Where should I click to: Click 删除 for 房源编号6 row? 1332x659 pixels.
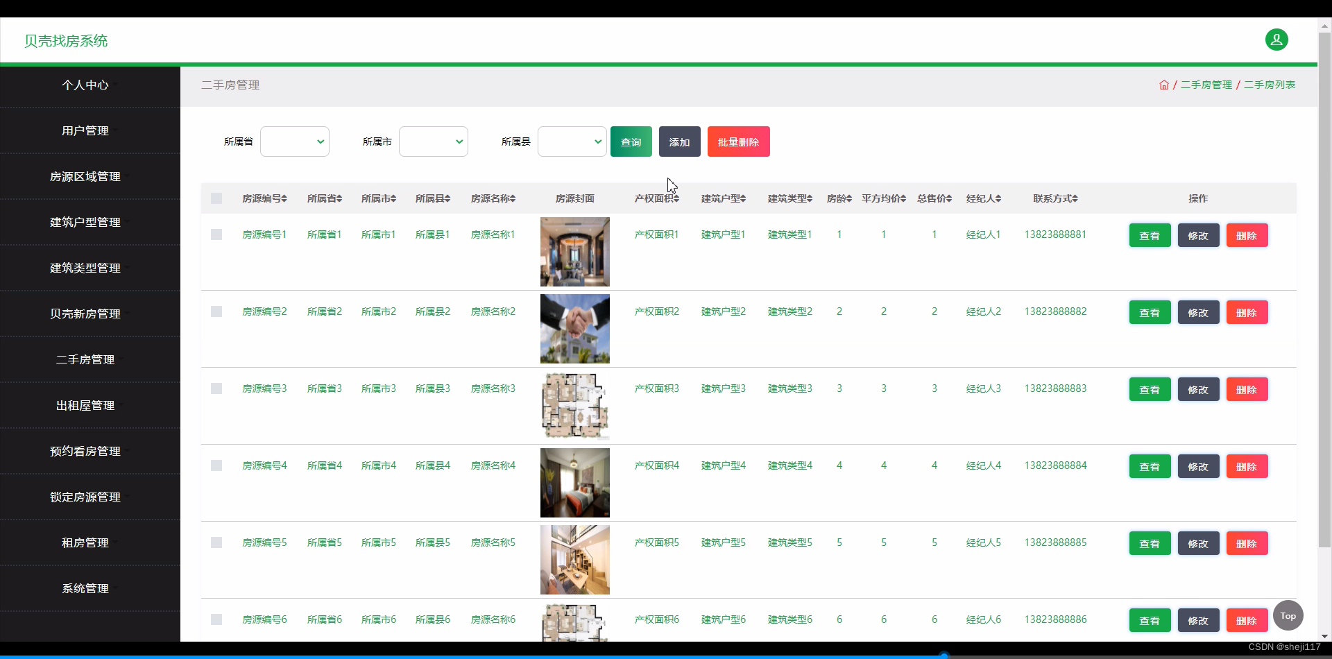1247,620
